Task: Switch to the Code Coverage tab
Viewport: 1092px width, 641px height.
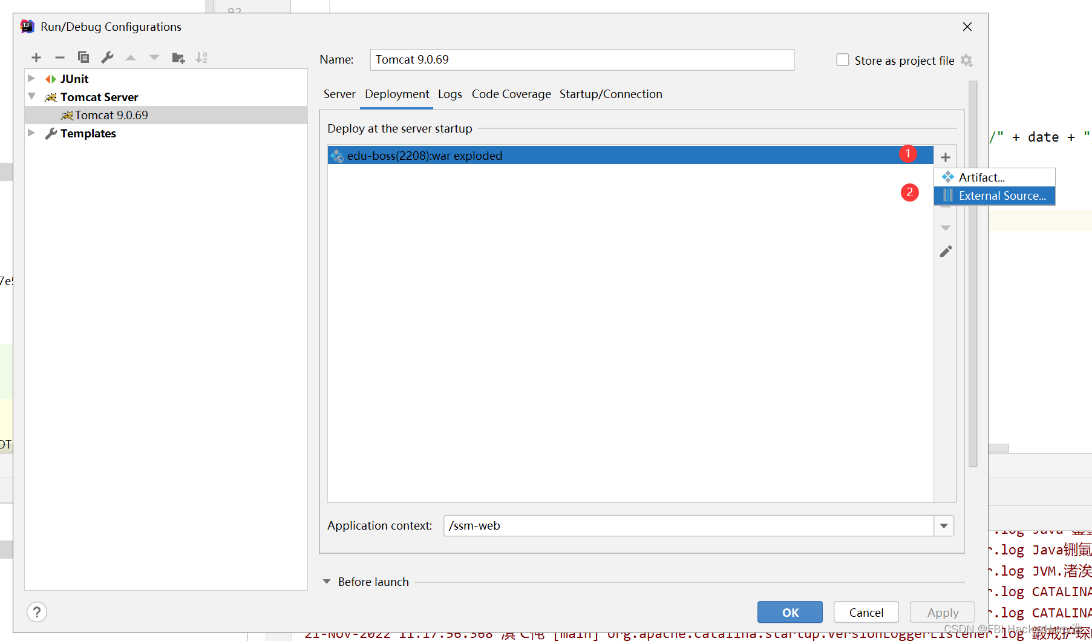Action: (511, 94)
